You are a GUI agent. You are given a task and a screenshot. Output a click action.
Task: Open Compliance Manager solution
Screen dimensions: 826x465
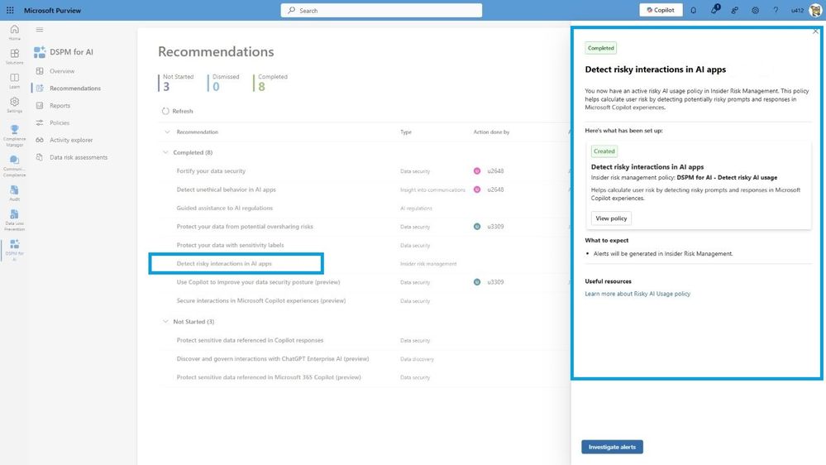(14, 136)
